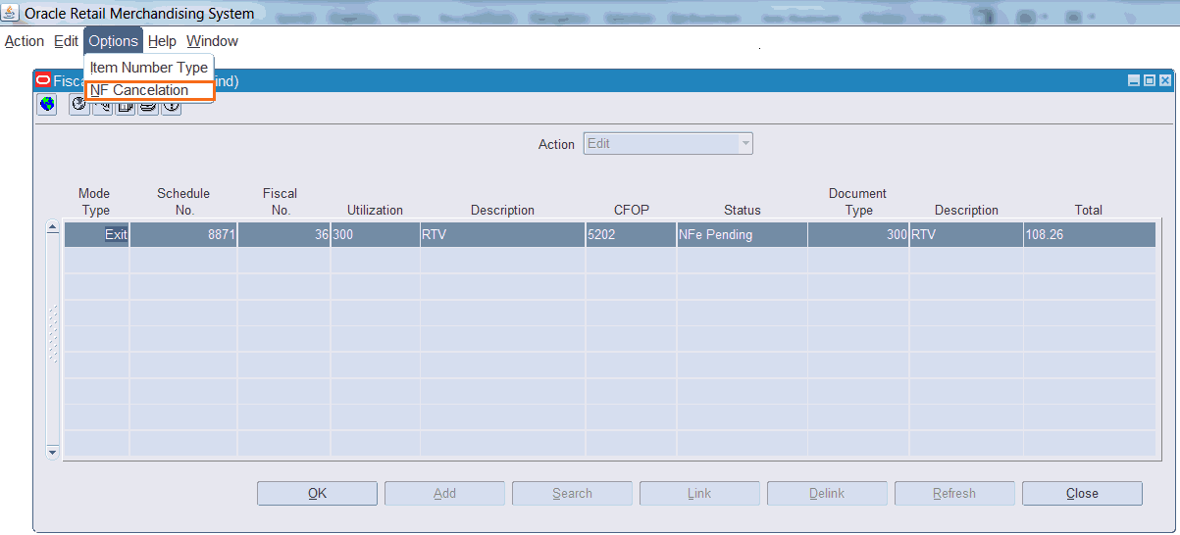Click the Total cell 108.26
Viewport: 1180px width, 535px height.
pyautogui.click(x=1089, y=235)
